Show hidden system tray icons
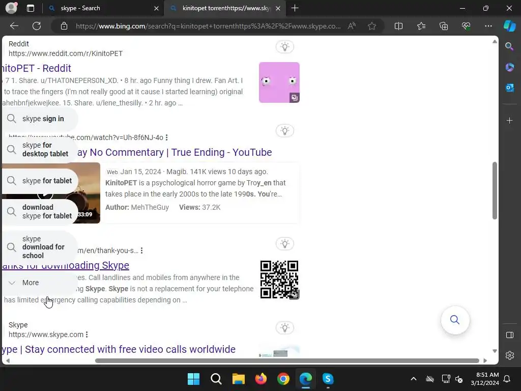 (413, 379)
